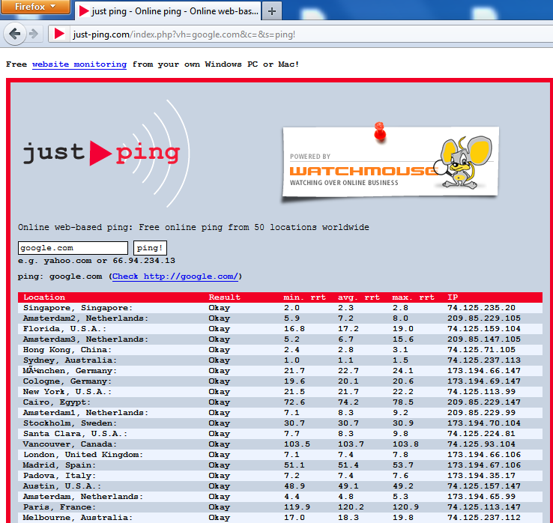The width and height of the screenshot is (553, 523).
Task: Click Vancouver's avg. rrt value 103.7
Action: [351, 444]
